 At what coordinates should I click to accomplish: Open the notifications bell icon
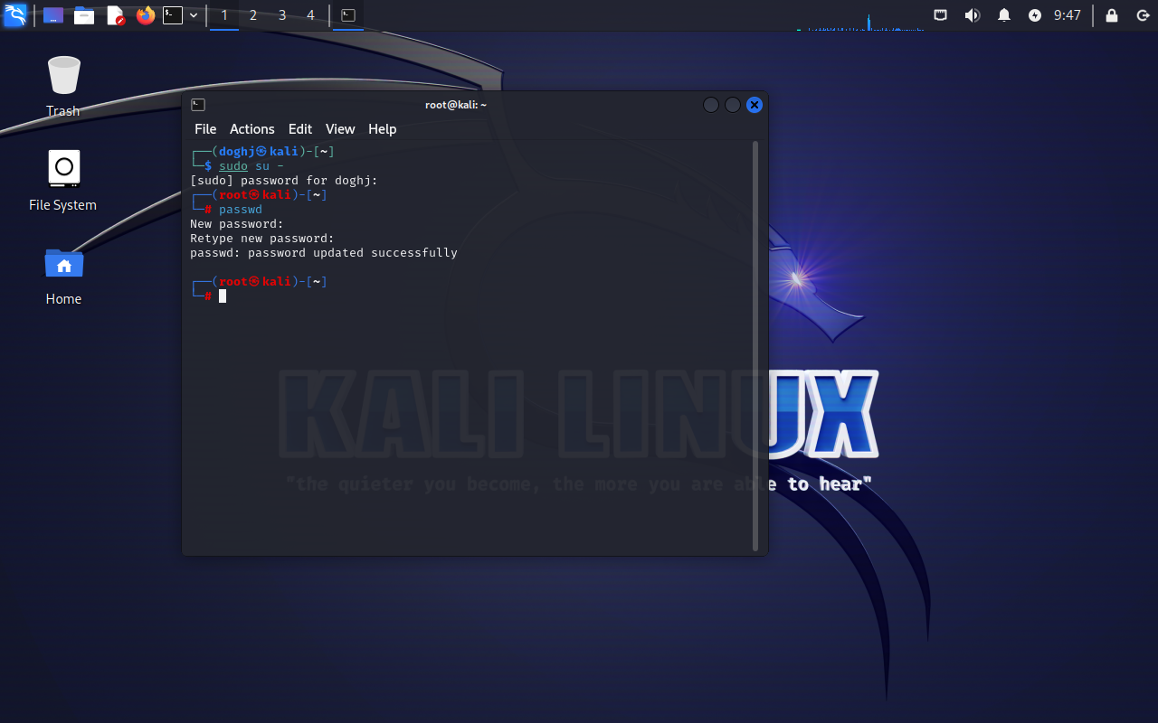coord(1004,15)
